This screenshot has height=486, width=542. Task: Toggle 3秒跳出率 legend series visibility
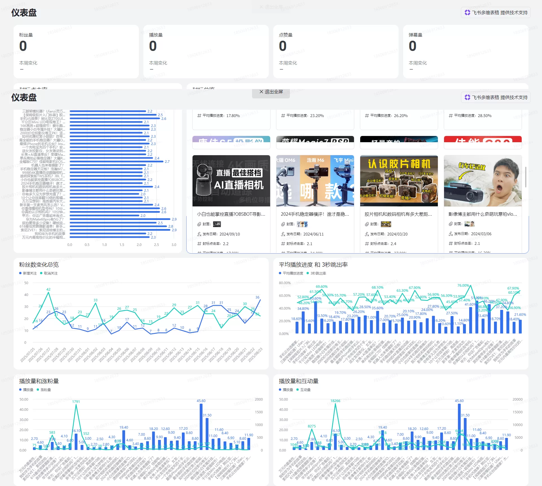(x=316, y=273)
